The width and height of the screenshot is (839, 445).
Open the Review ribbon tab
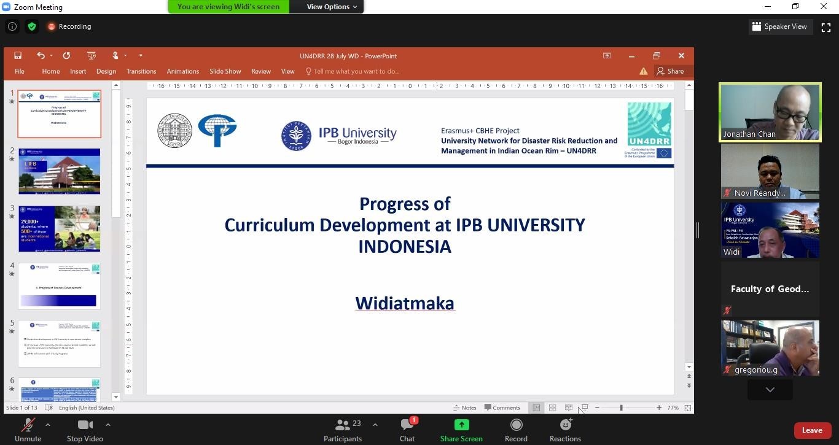pos(261,71)
